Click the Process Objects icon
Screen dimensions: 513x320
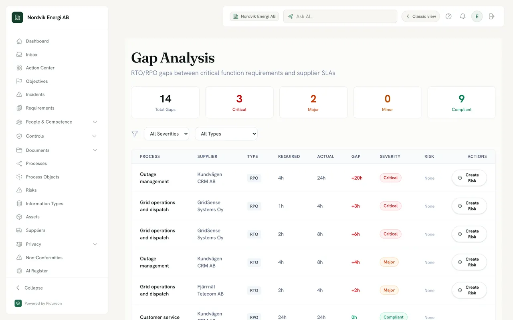[x=19, y=177]
